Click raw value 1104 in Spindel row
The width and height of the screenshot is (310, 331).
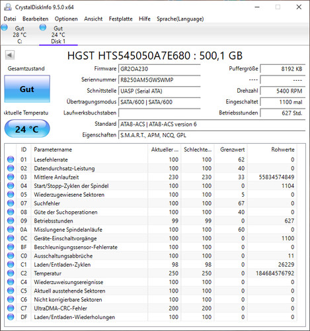pos(288,185)
